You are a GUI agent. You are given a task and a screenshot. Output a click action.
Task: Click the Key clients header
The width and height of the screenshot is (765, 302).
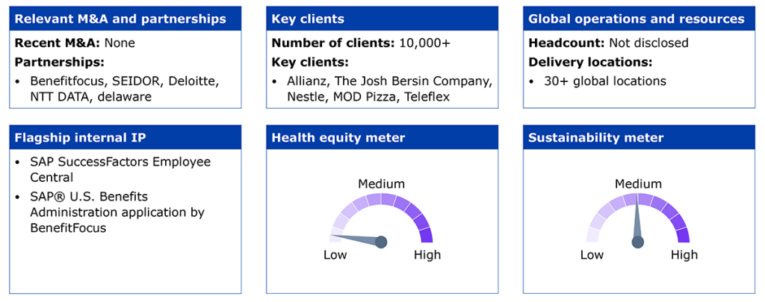point(382,19)
